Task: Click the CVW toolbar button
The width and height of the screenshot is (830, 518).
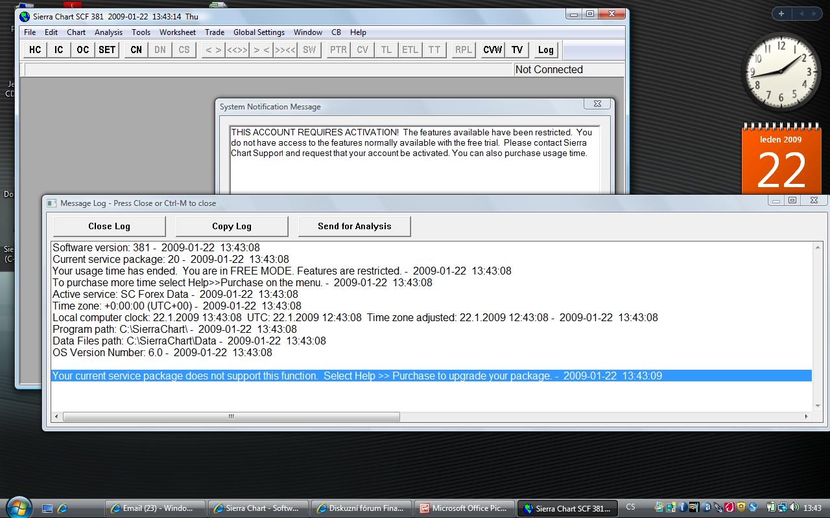Action: point(493,50)
